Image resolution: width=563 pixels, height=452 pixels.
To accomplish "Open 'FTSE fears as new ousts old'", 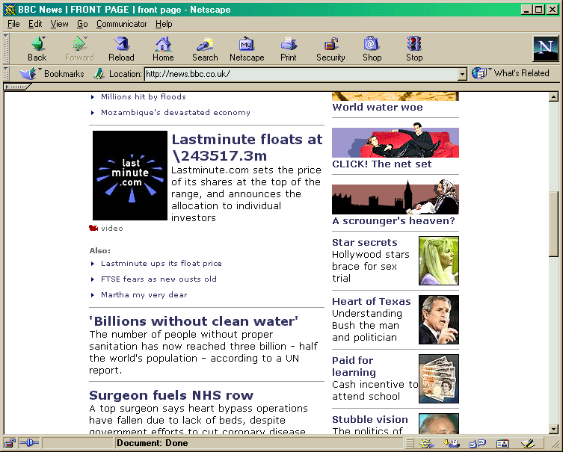I will point(159,279).
